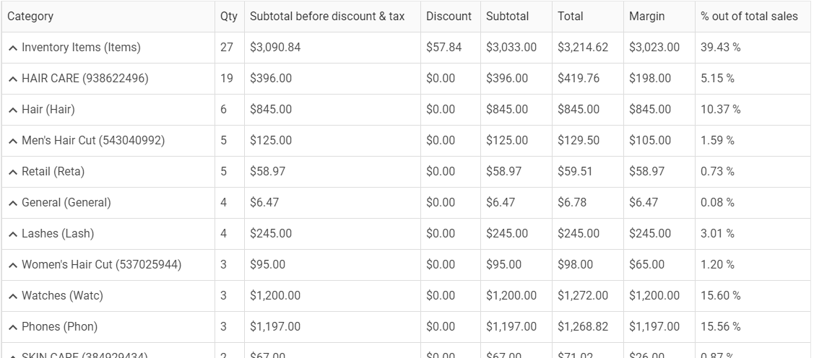This screenshot has height=358, width=814.
Task: Select the Watches $1,272.00 total cell
Action: point(582,296)
